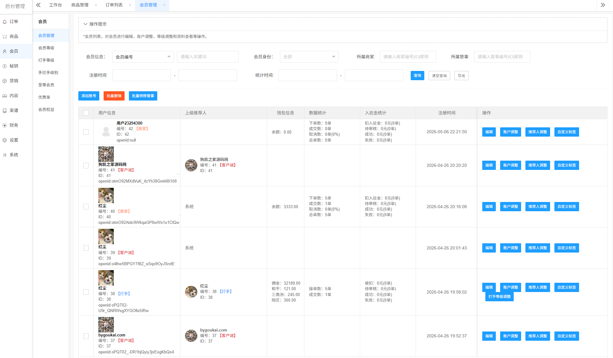Click the book icon beside 内容
This screenshot has height=358, width=613.
point(5,96)
